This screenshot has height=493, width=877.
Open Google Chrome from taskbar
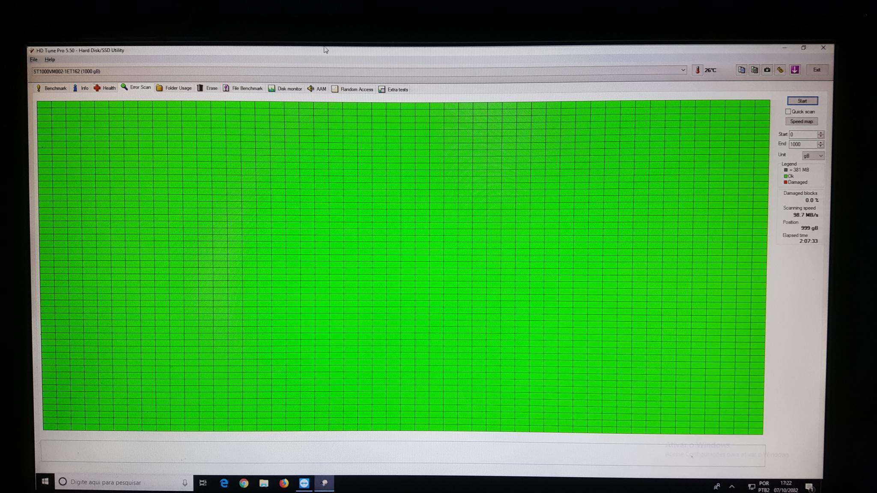(244, 483)
